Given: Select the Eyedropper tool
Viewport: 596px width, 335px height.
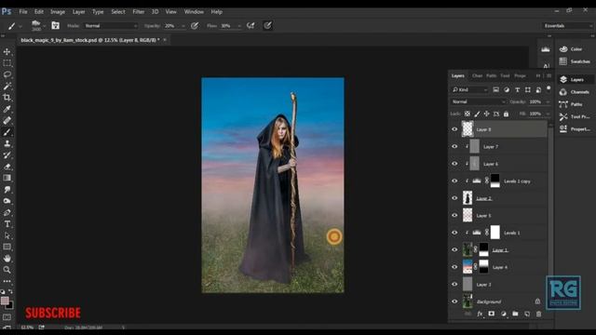Looking at the screenshot, I should [7, 109].
